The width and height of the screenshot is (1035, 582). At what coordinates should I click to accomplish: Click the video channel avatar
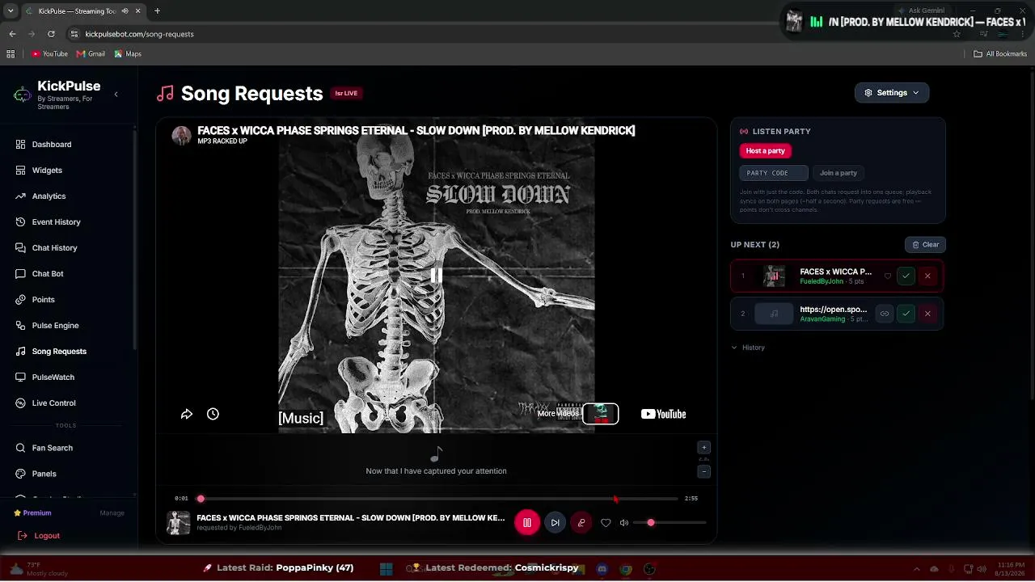181,135
